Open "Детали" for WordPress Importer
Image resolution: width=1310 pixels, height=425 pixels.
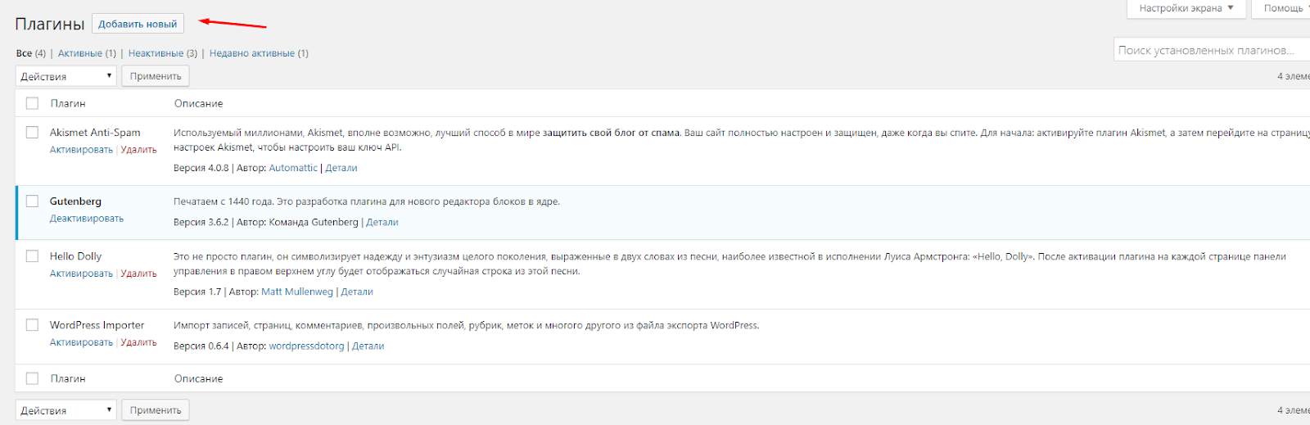[368, 346]
